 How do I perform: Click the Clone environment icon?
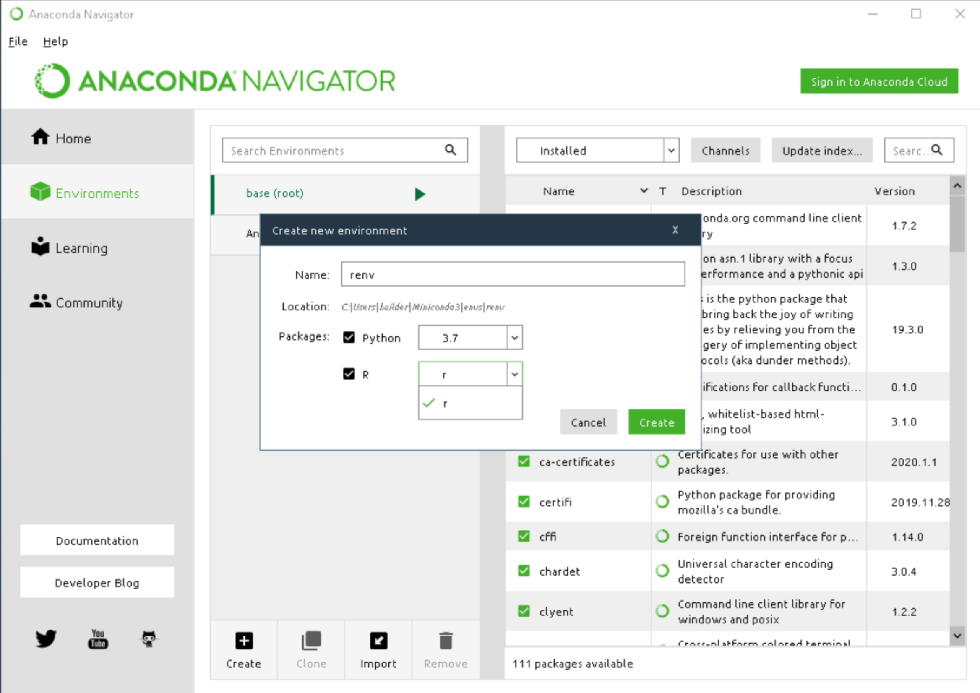(x=310, y=640)
